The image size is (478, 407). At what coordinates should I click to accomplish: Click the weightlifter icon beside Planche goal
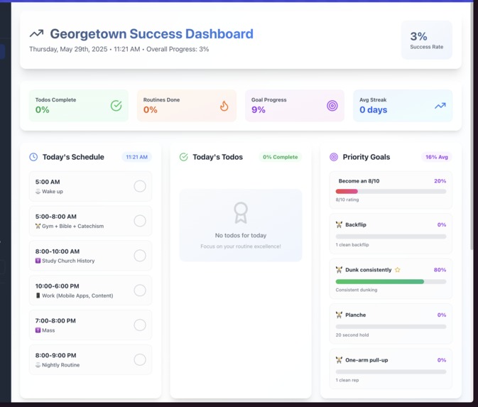tap(339, 315)
